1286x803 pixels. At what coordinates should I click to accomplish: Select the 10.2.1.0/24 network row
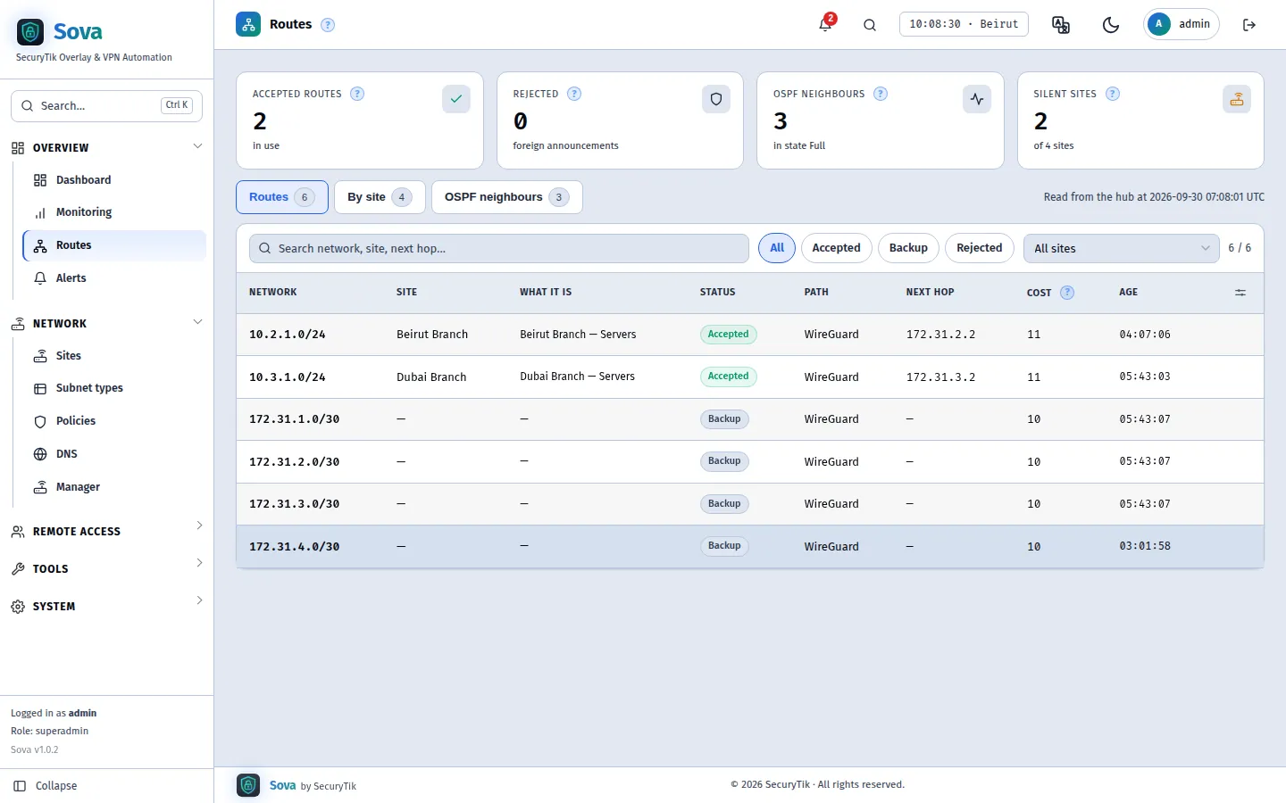pos(750,335)
